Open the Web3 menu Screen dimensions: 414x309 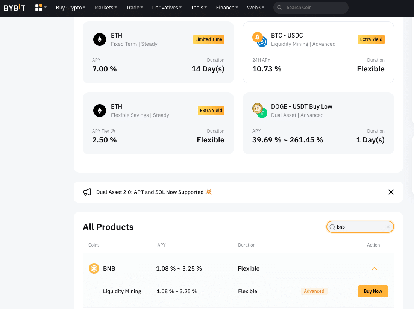pos(256,8)
